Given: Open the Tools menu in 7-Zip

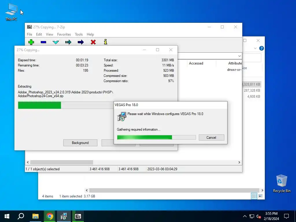Looking at the screenshot, I should 79,34.
